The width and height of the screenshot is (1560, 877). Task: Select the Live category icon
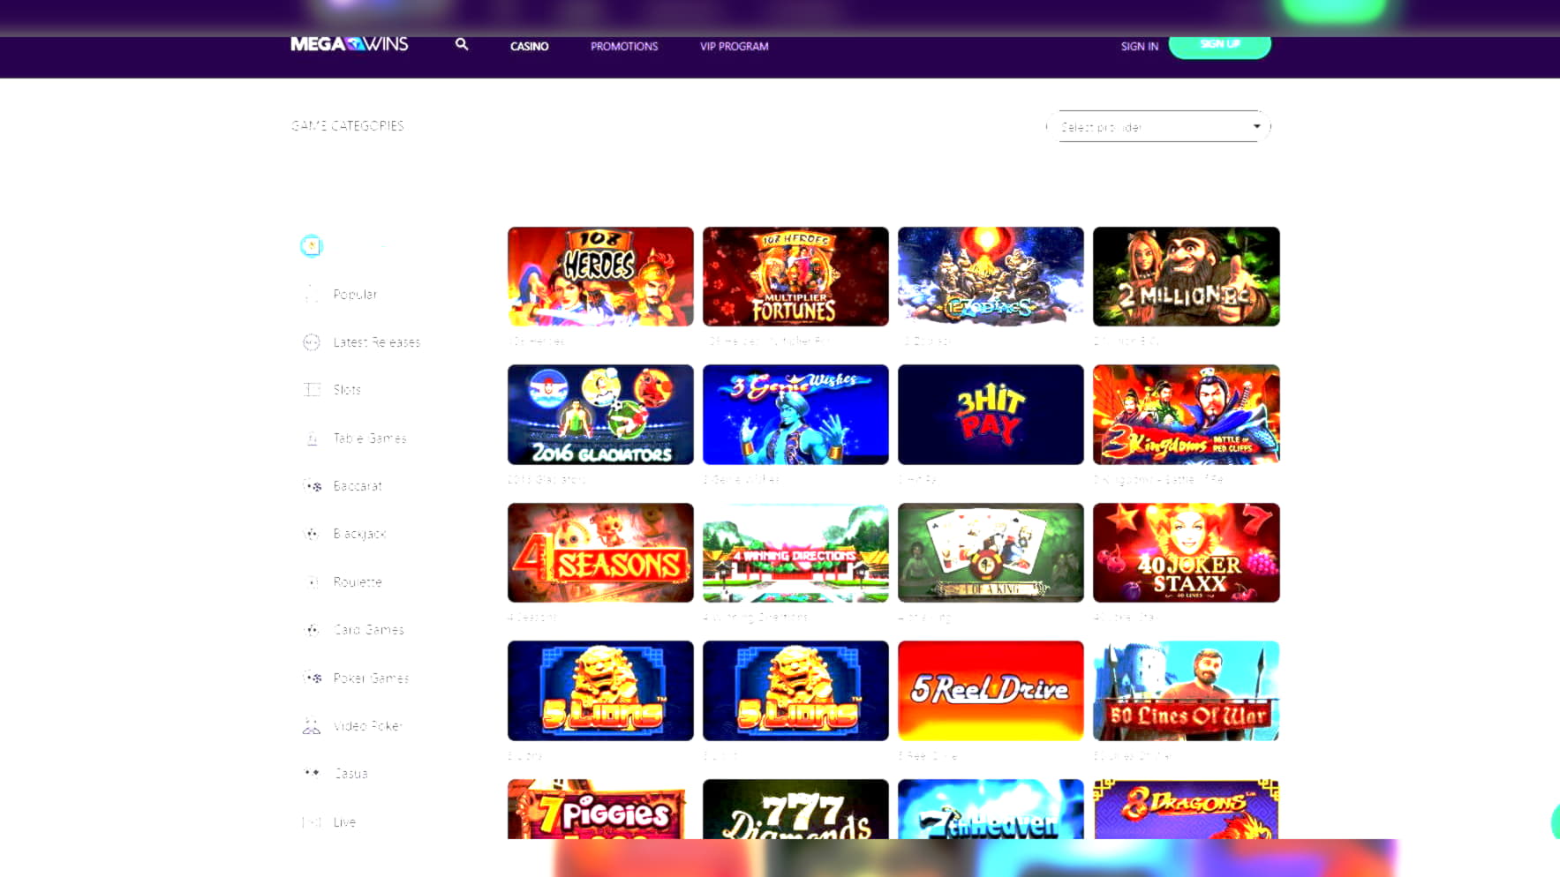click(x=311, y=822)
